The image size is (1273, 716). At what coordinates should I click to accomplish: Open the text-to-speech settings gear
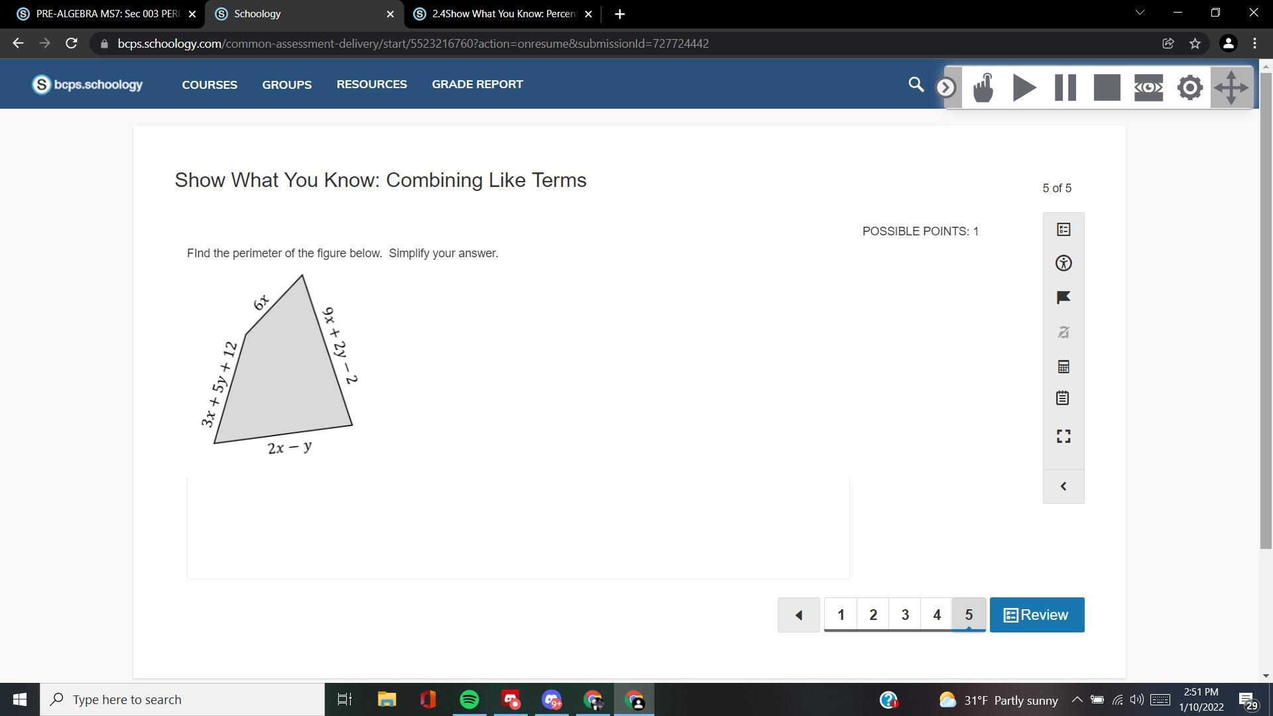(1189, 88)
